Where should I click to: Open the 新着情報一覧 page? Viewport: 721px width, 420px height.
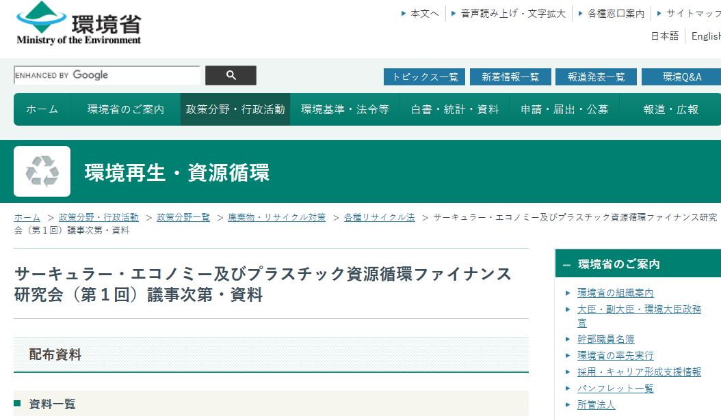[x=510, y=77]
